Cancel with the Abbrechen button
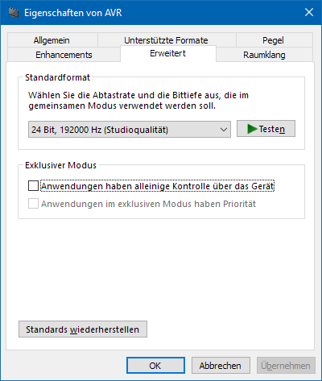This screenshot has height=381, width=322. (x=221, y=366)
